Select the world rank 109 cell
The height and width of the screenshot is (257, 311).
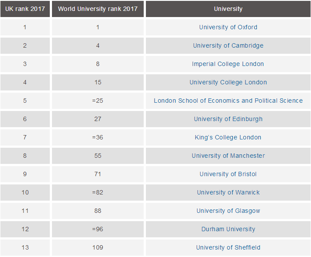pyautogui.click(x=97, y=247)
